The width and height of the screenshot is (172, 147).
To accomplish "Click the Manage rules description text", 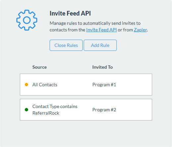I will tap(99, 26).
